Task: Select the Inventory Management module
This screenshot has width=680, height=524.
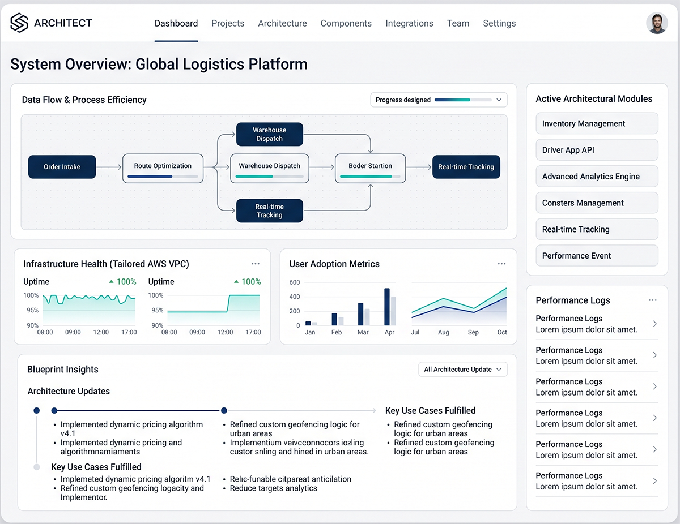Action: [x=597, y=123]
